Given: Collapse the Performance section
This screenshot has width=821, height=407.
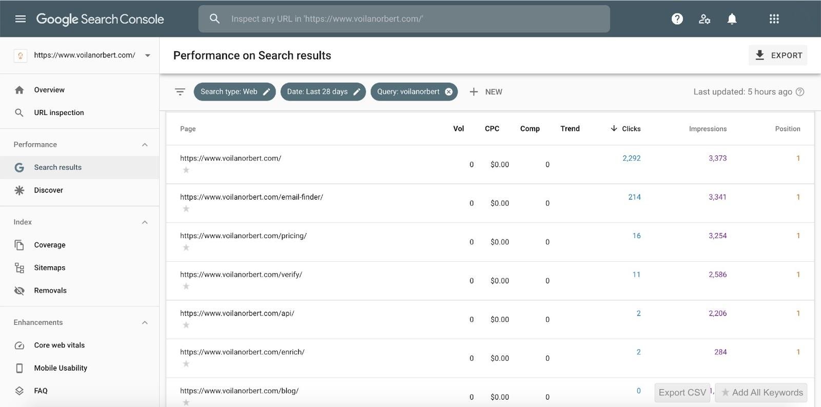Looking at the screenshot, I should pos(145,145).
